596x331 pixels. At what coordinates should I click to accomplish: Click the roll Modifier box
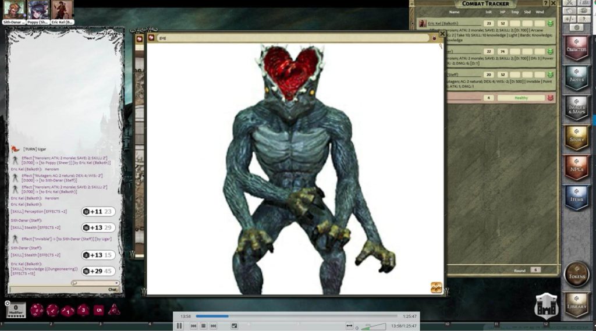tap(16, 309)
